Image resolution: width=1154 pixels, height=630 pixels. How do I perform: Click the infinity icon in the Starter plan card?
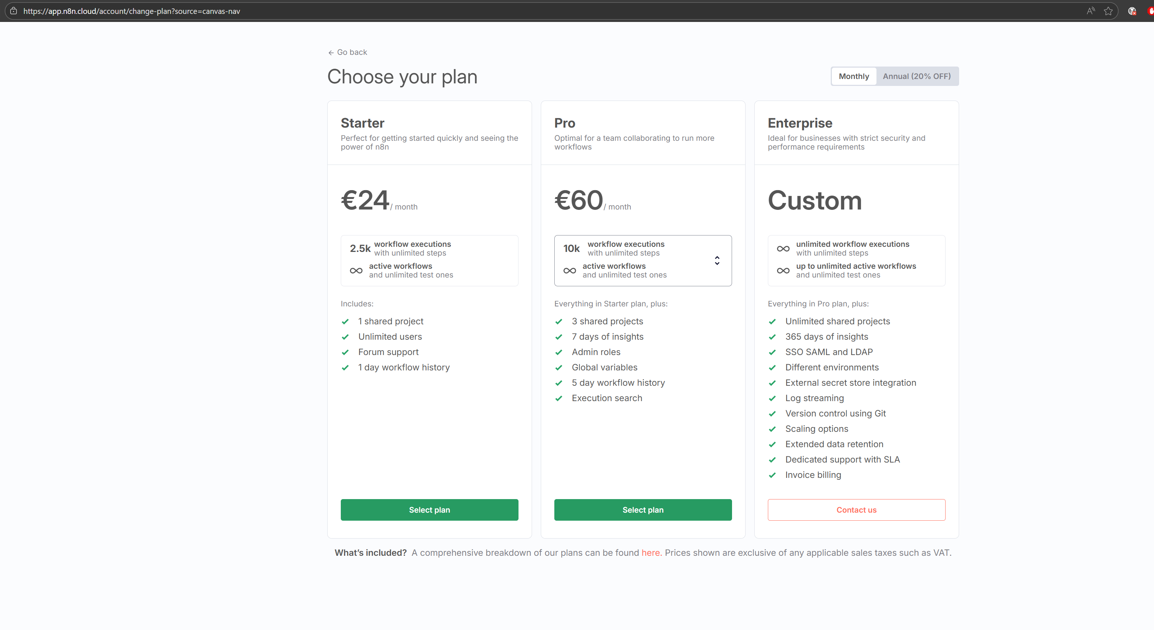[356, 271]
